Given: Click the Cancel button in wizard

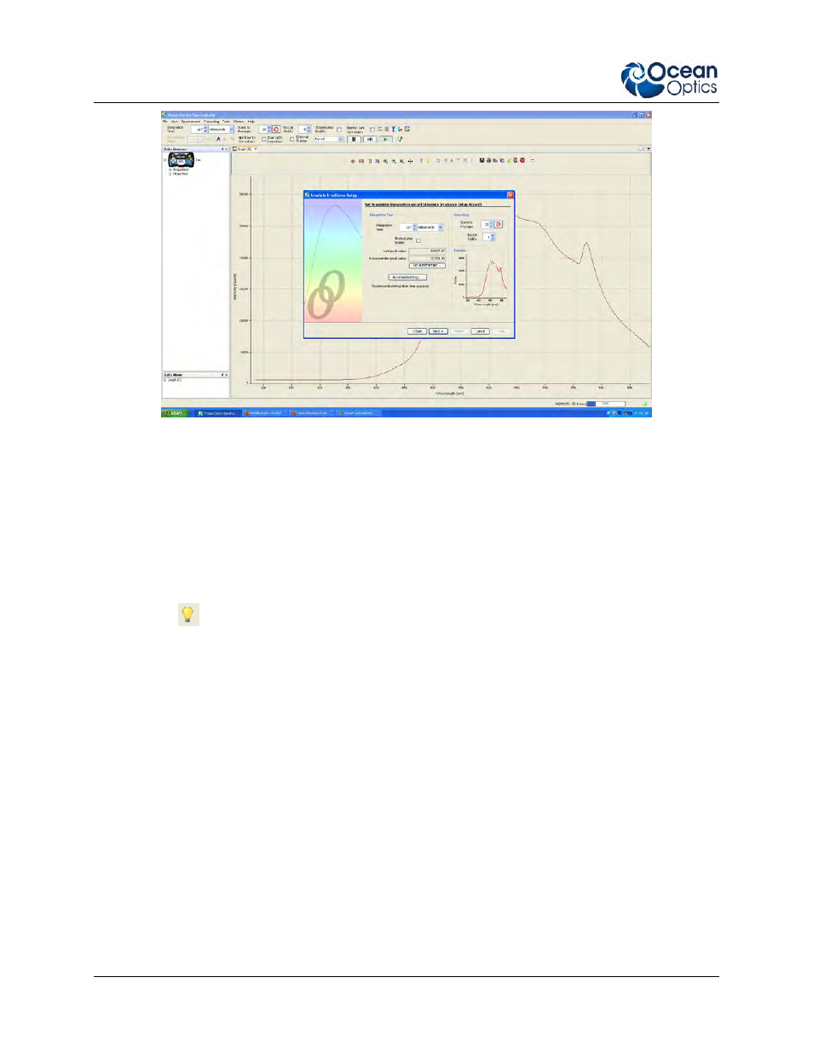Looking at the screenshot, I should [x=481, y=331].
